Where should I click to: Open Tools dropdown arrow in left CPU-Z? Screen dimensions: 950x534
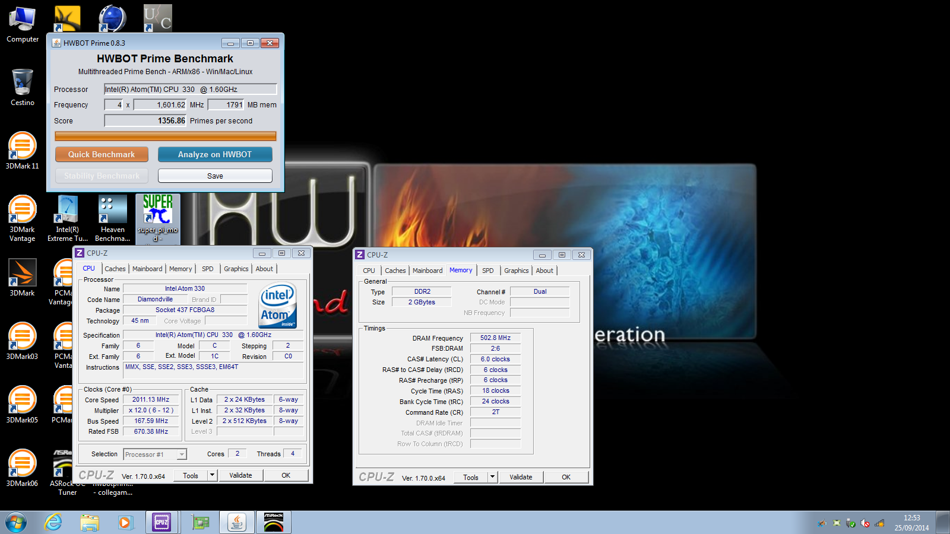pos(212,475)
